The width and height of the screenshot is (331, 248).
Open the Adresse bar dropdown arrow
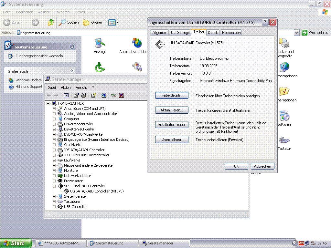(x=297, y=33)
